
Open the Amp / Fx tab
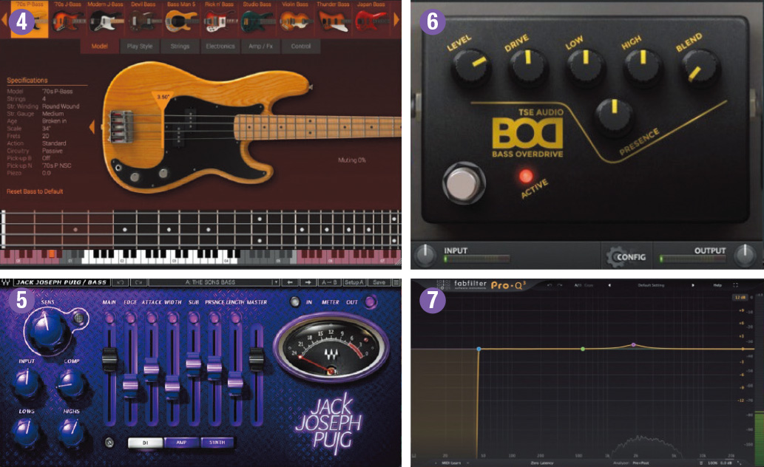tap(260, 47)
